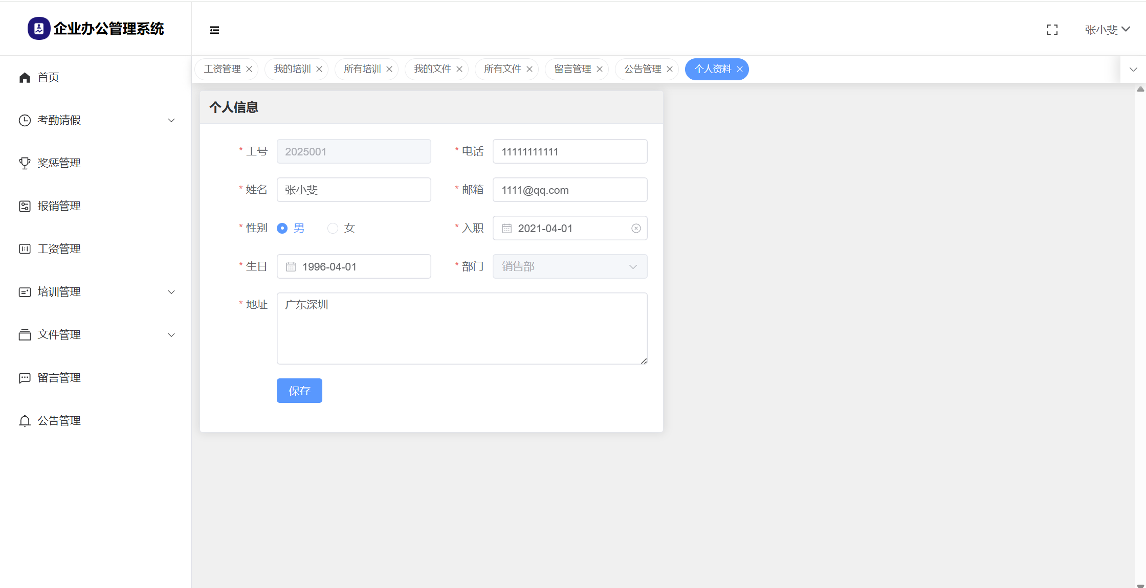Select the 男 radio button
Viewport: 1146px width, 588px height.
pos(282,229)
